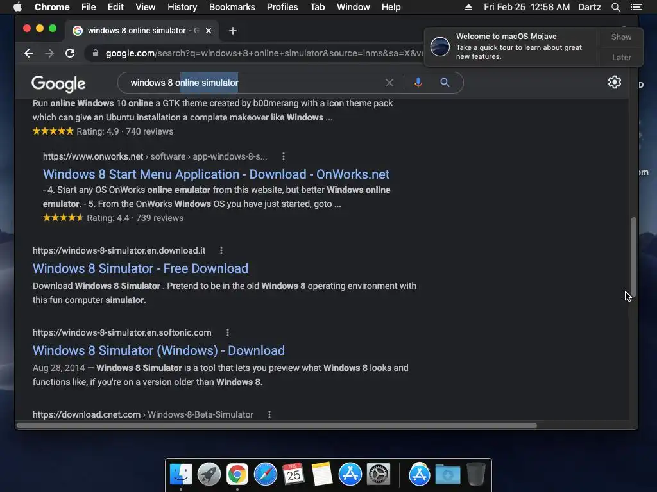Viewport: 657px width, 492px height.
Task: Start voice search with the microphone icon
Action: click(418, 83)
